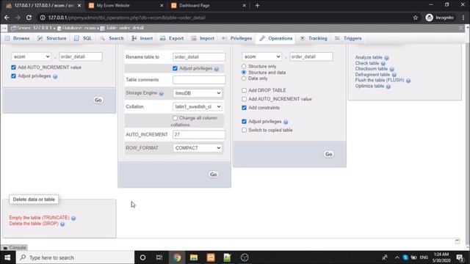Viewport: 470px width, 264px height.
Task: Open help for Check table
Action: 383,64
